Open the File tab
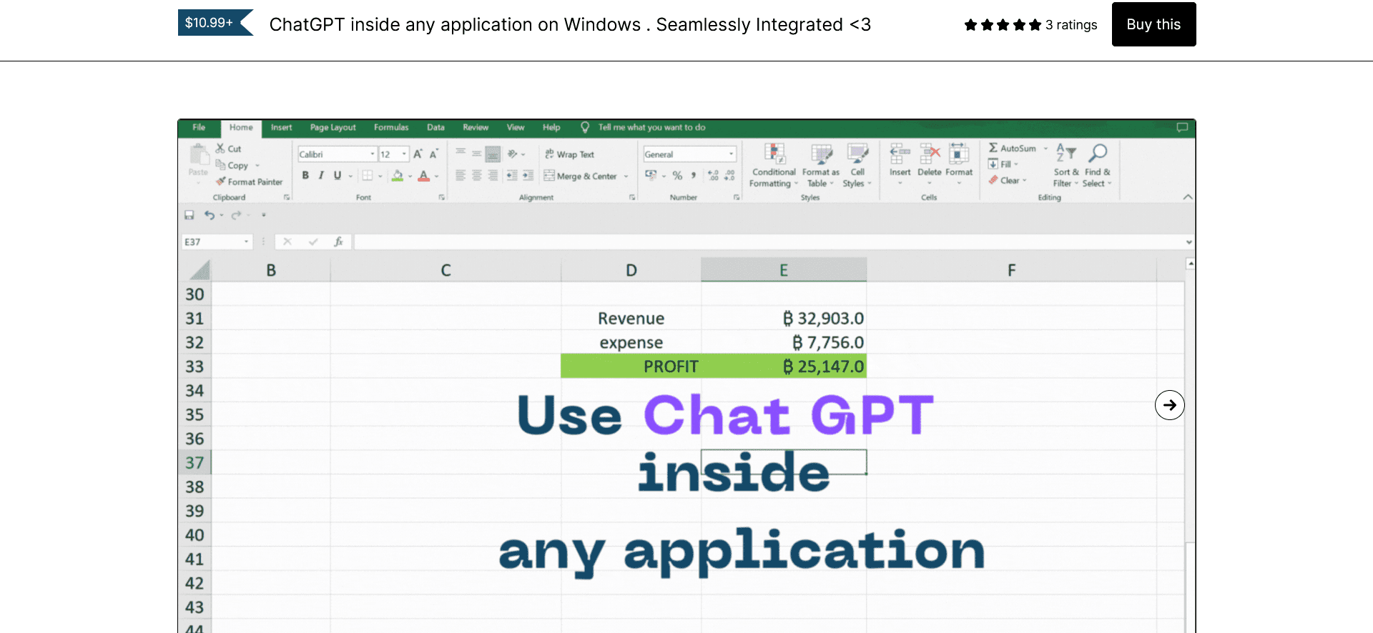The width and height of the screenshot is (1373, 633). click(199, 128)
